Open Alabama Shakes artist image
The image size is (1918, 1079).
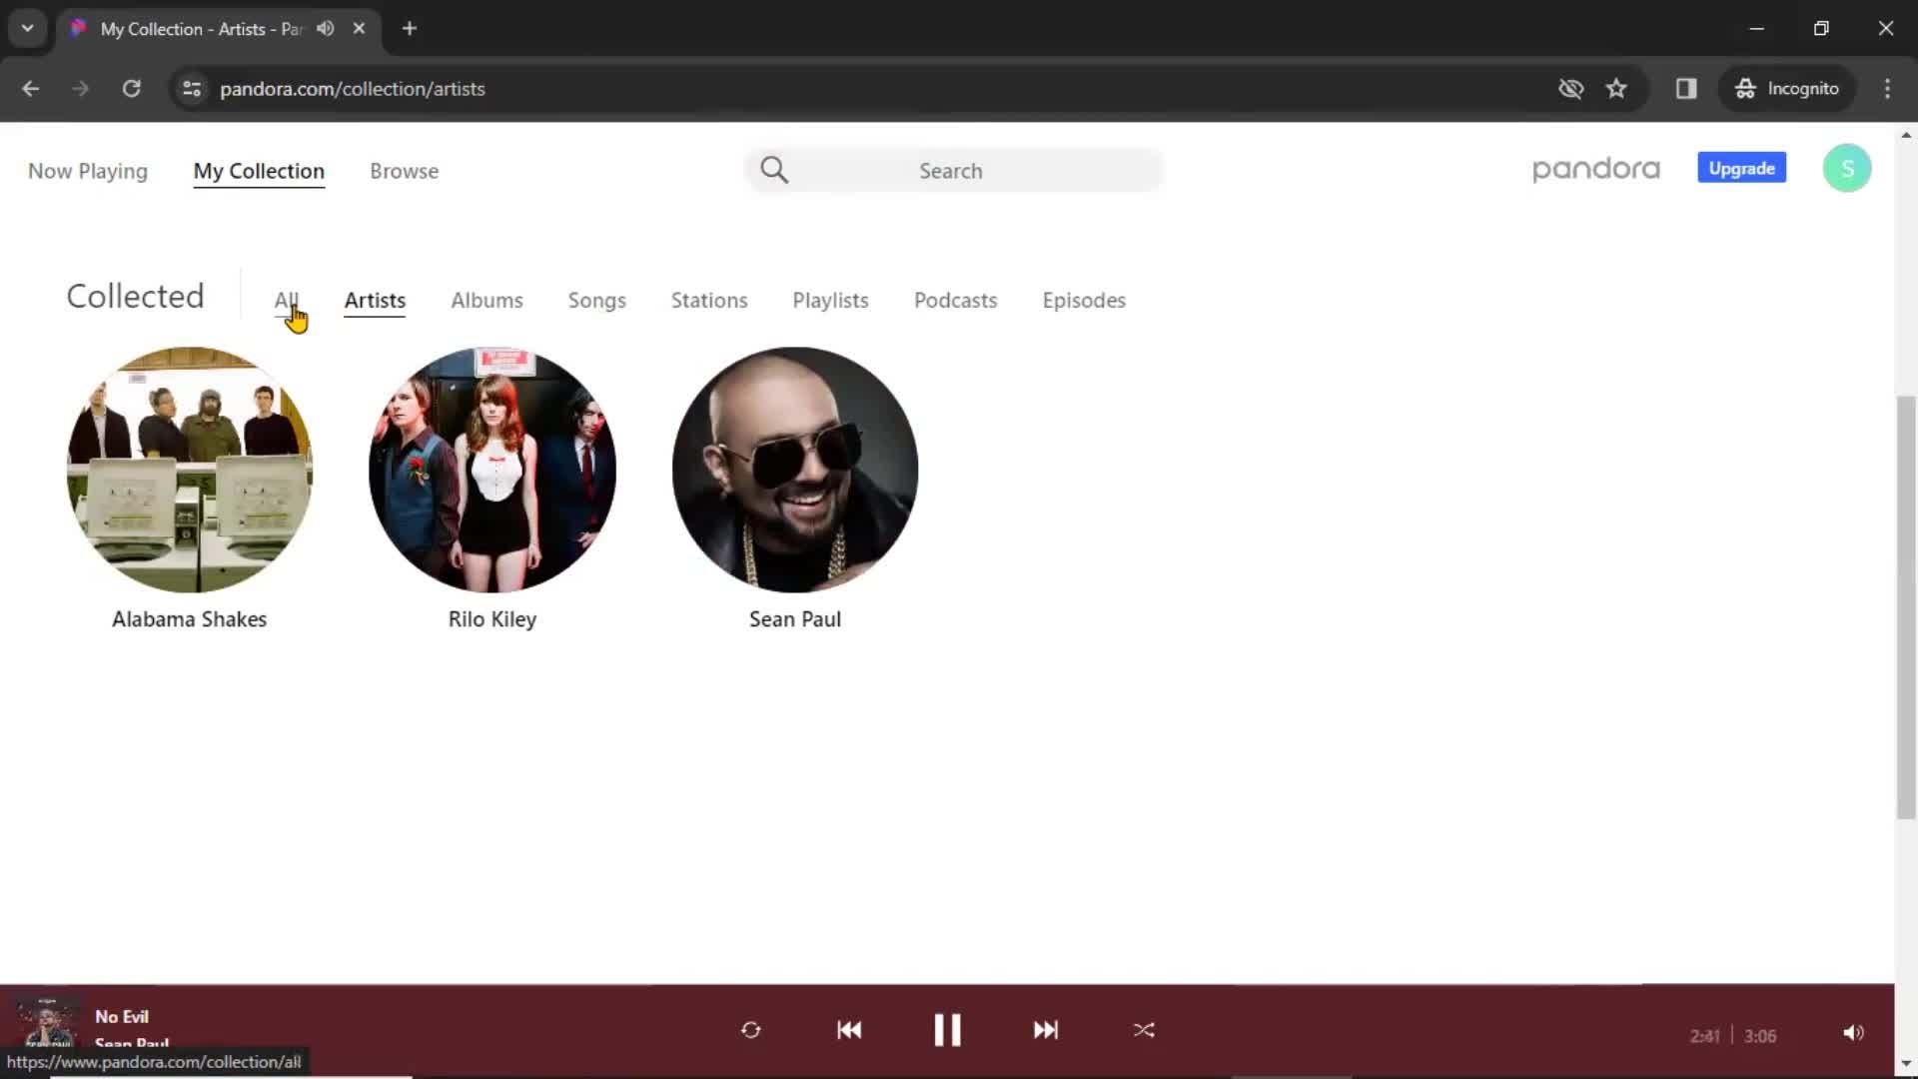[190, 470]
